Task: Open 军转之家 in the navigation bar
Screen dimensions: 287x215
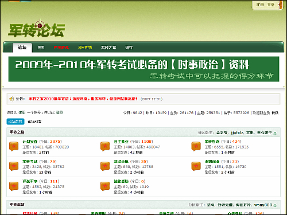Action: click(x=108, y=48)
